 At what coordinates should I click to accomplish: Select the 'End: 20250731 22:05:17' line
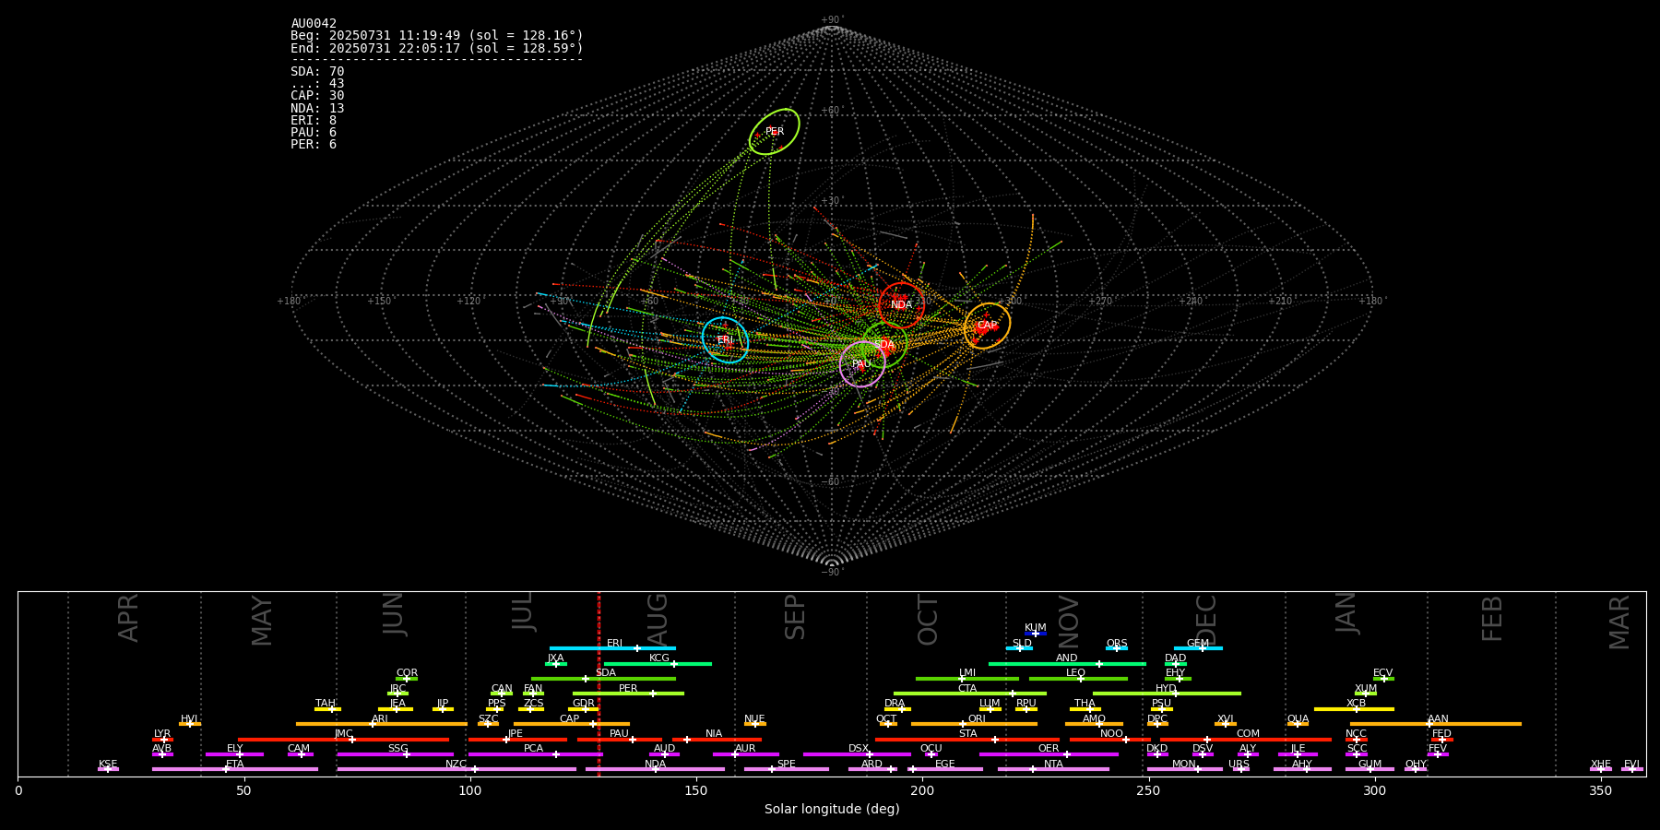[x=437, y=48]
